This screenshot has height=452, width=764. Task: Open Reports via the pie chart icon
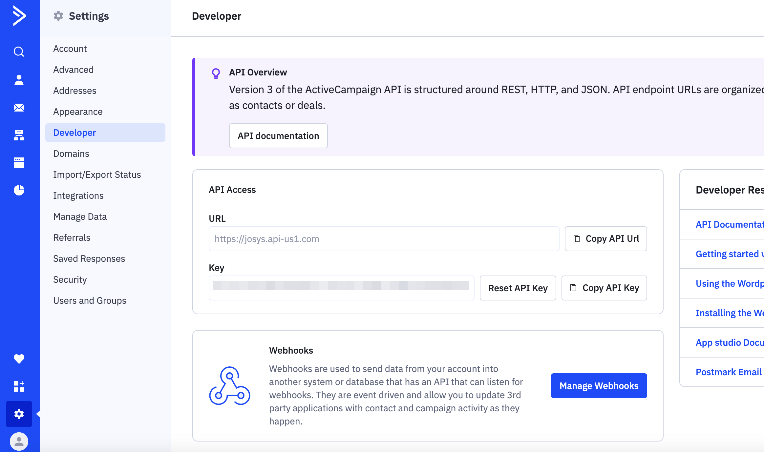point(19,190)
